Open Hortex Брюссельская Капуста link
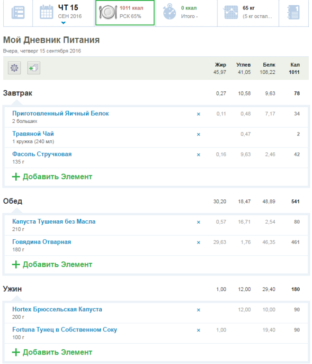Screen dimensions: 312x364 [x=57, y=309]
